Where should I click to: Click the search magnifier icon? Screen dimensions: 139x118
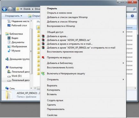(134, 9)
